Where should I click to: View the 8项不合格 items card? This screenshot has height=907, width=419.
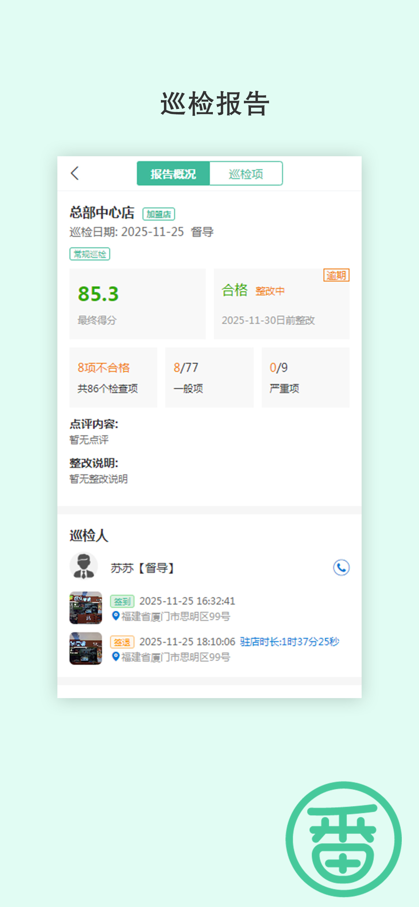point(113,378)
